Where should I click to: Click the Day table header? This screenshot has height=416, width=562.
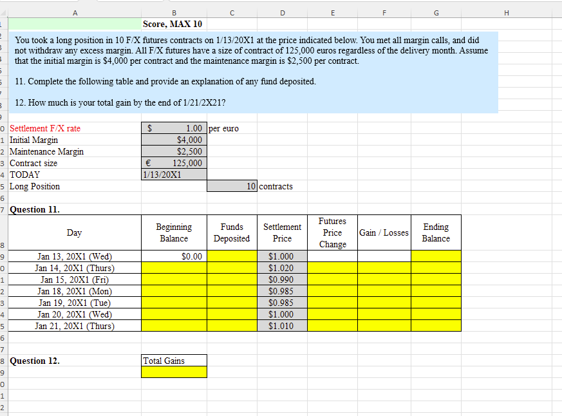tap(75, 232)
